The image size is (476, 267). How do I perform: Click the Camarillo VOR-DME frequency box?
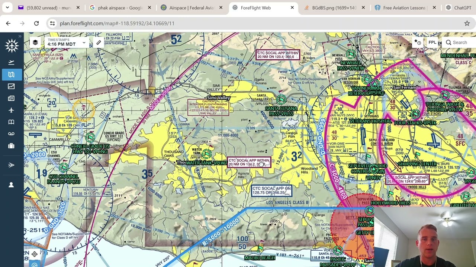coord(73,123)
